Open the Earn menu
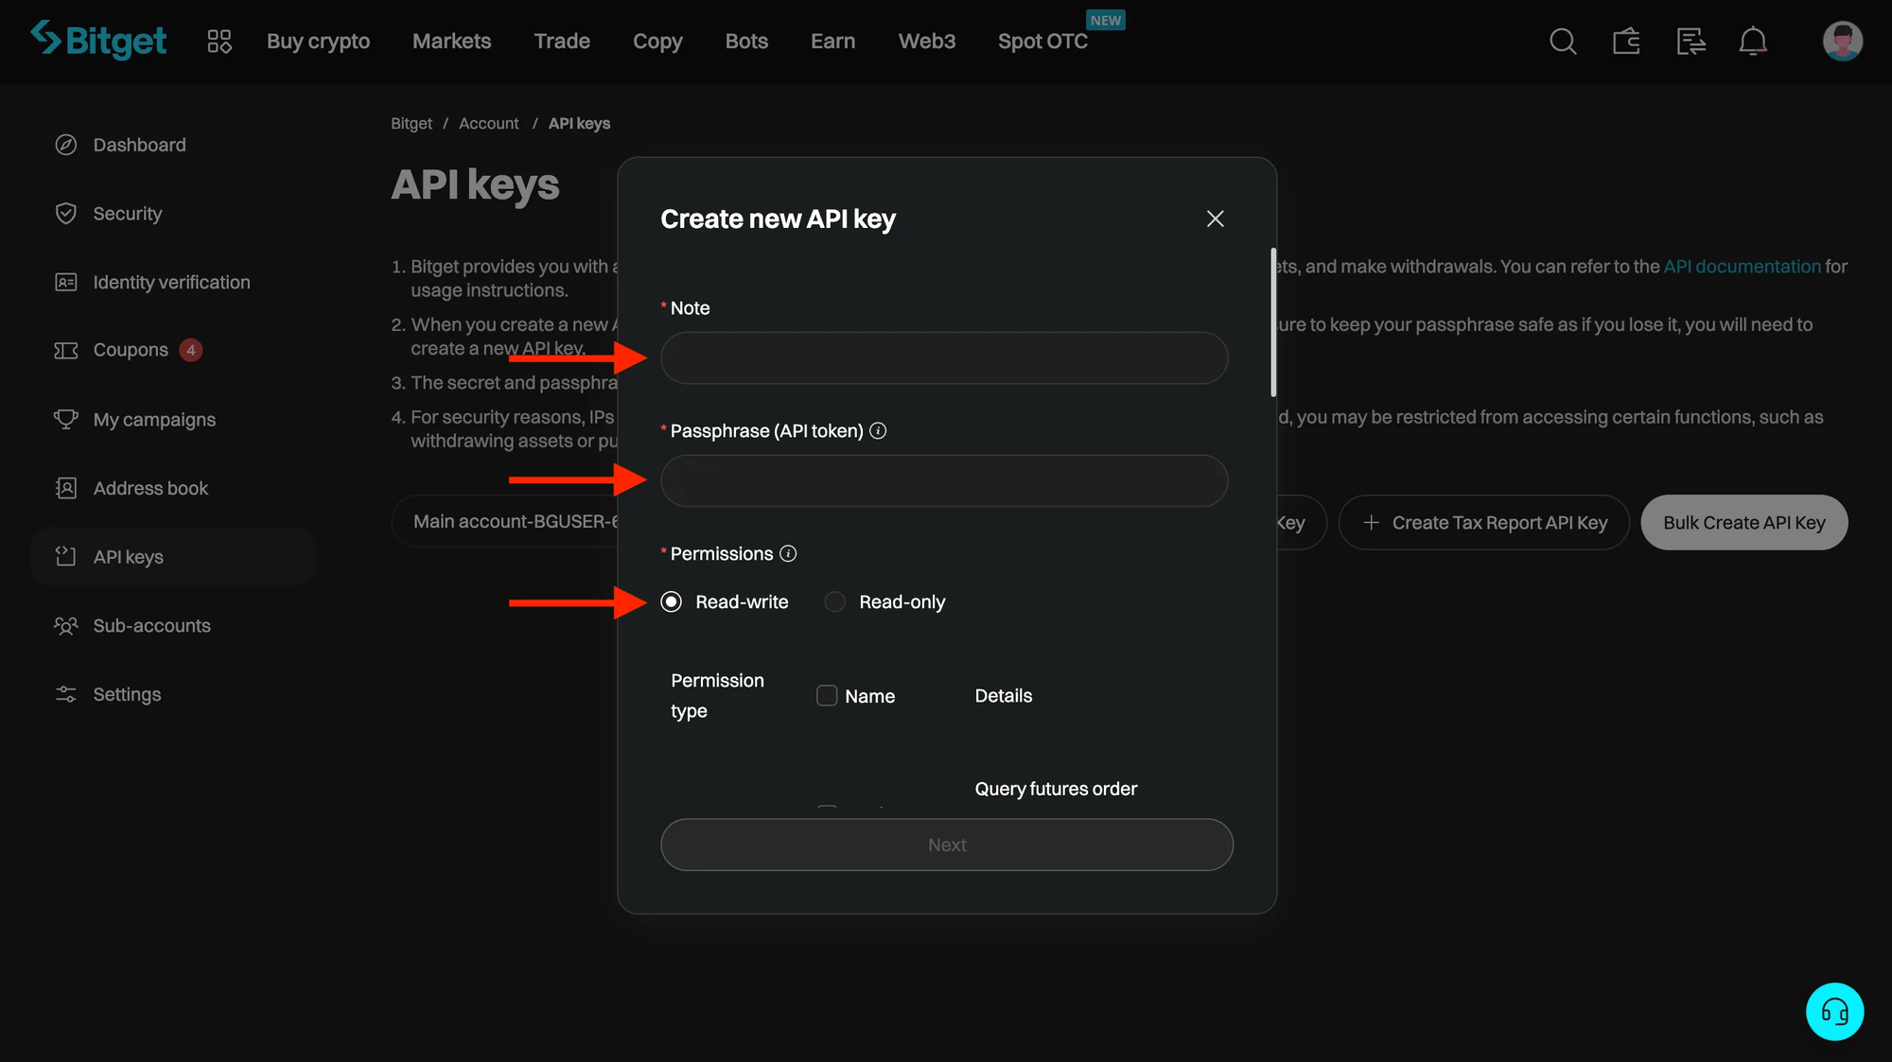Screen dimensions: 1892x1062 832,41
